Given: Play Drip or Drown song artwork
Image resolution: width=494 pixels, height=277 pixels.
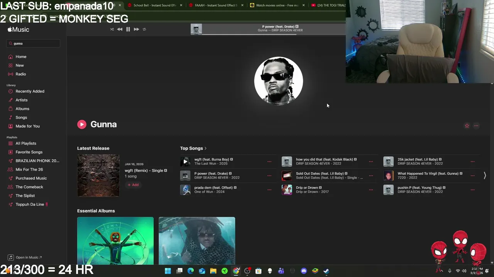Looking at the screenshot, I should [287, 190].
